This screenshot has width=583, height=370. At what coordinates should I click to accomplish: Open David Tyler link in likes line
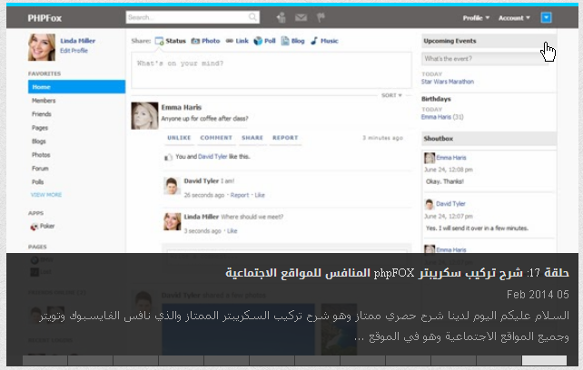coord(212,157)
